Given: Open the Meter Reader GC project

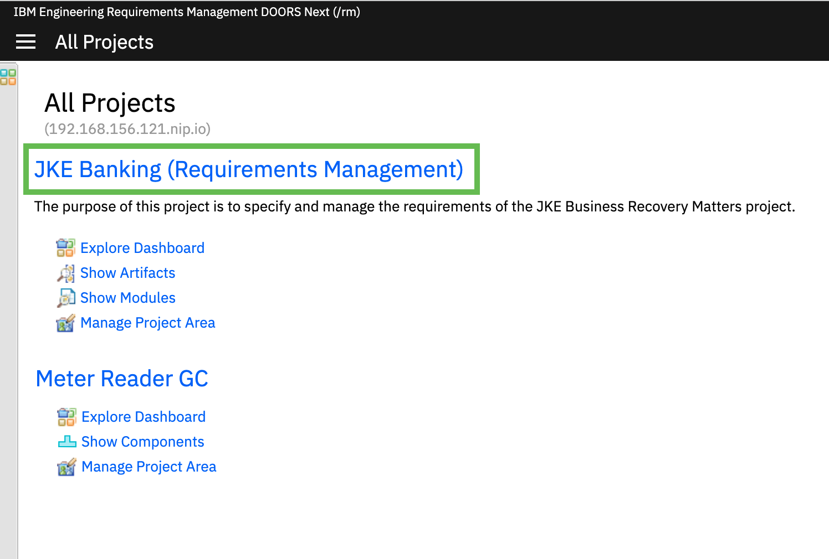Looking at the screenshot, I should coord(122,379).
